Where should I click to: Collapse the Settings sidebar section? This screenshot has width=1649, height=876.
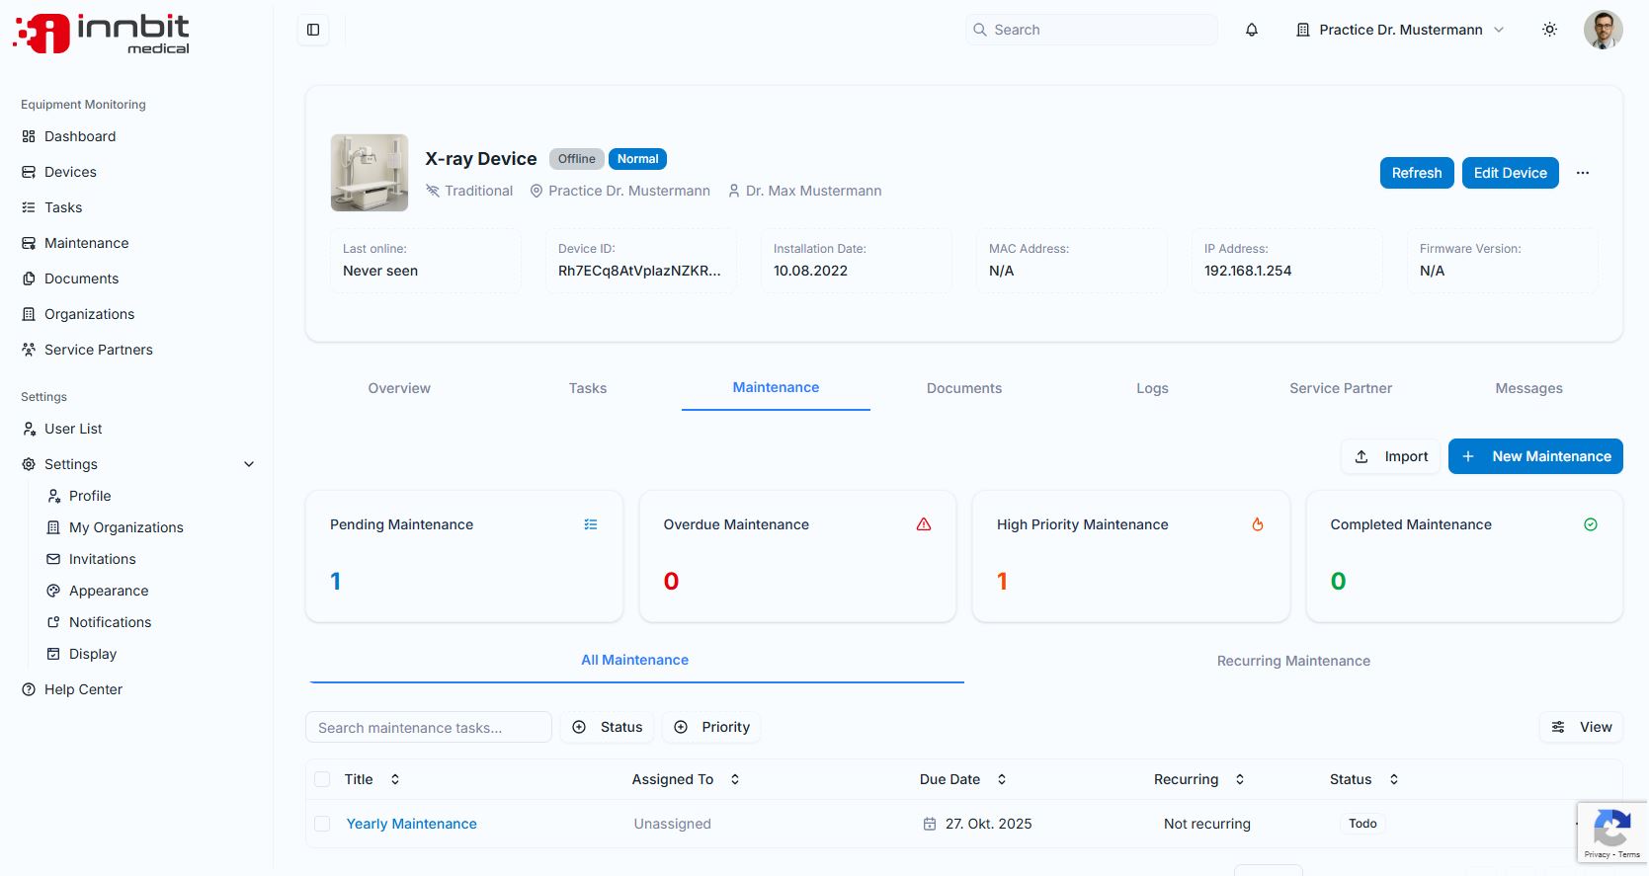pyautogui.click(x=249, y=464)
